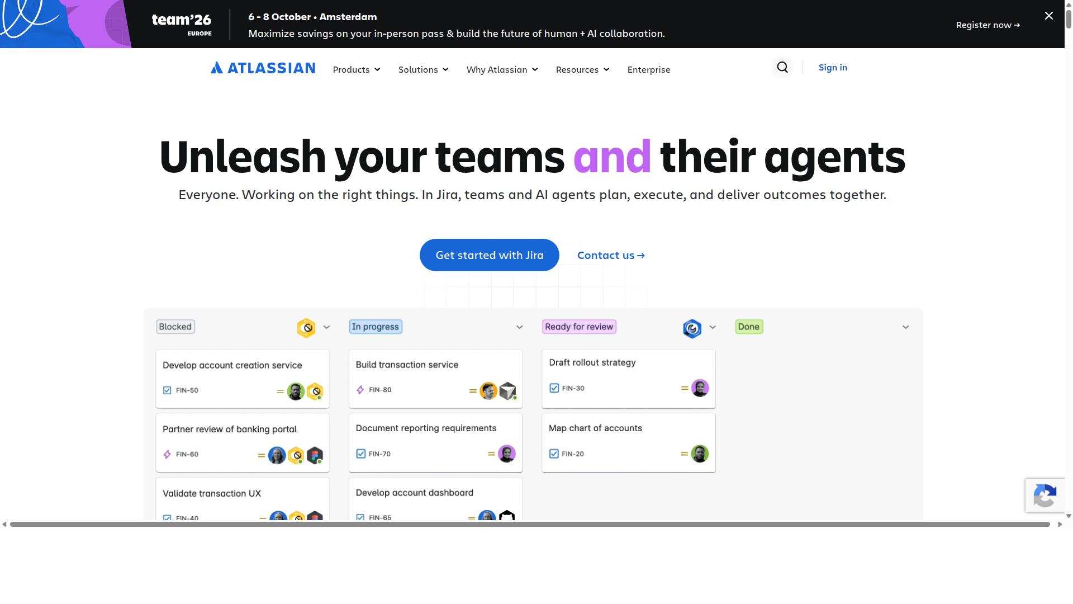
Task: Click the horizontal scrollbar track
Action: [x=530, y=524]
